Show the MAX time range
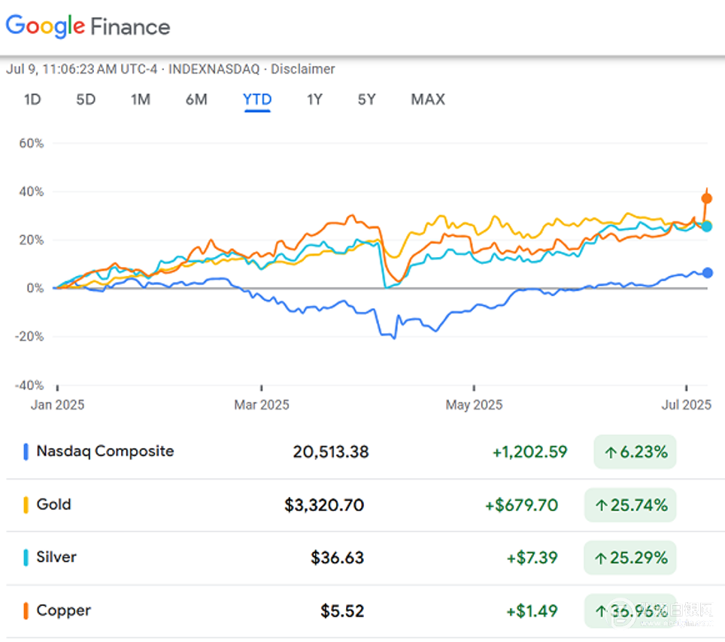This screenshot has height=642, width=725. pos(428,99)
